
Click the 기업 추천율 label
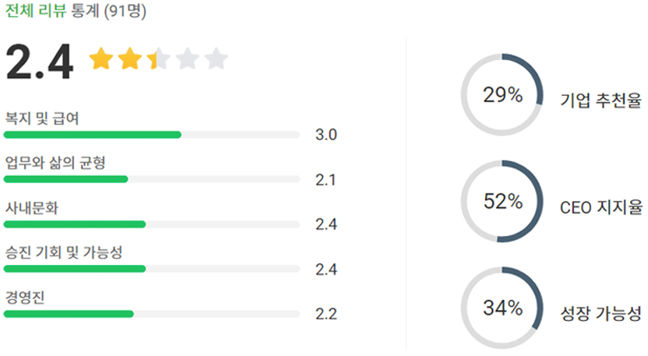pyautogui.click(x=600, y=100)
